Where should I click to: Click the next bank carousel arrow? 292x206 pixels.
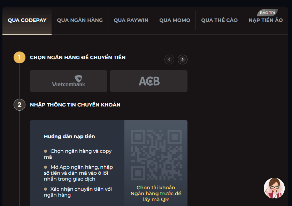183,60
